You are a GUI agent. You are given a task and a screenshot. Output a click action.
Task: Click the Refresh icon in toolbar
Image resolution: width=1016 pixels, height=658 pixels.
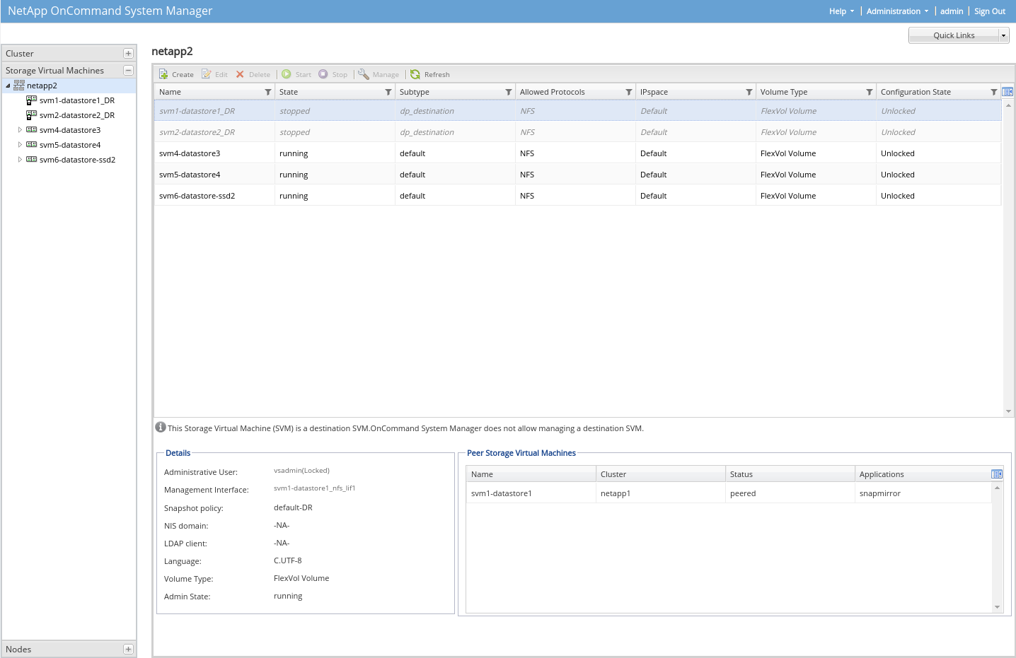[x=415, y=74]
